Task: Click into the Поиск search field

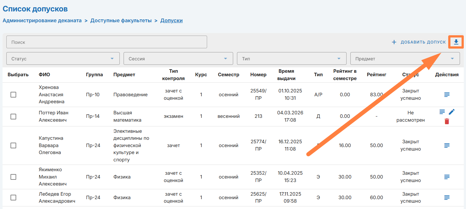Action: [x=106, y=42]
